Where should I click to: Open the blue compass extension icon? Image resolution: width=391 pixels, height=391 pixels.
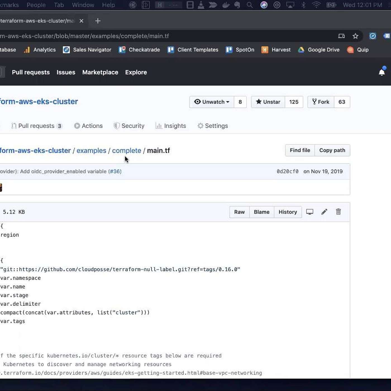373,36
